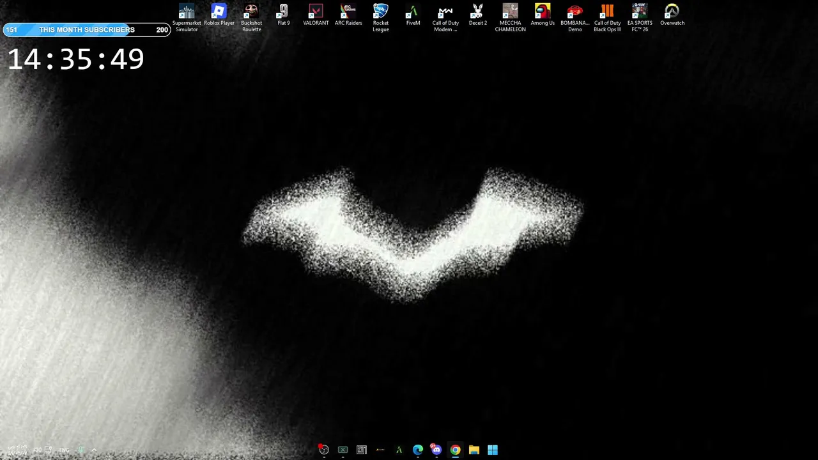
Task: Click the BOMBANA Demo shortcut
Action: point(575,18)
